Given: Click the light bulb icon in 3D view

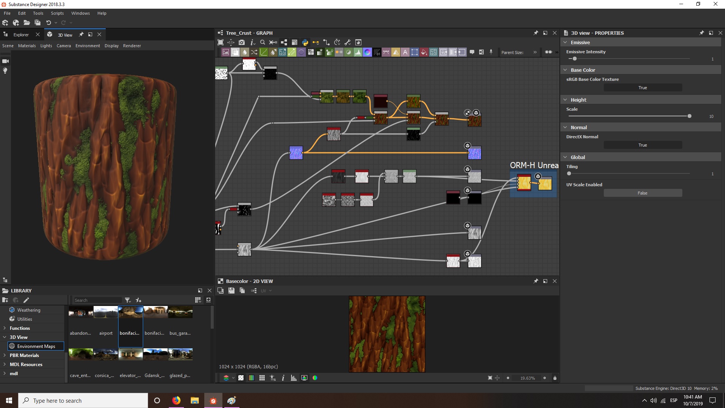Looking at the screenshot, I should 5,71.
